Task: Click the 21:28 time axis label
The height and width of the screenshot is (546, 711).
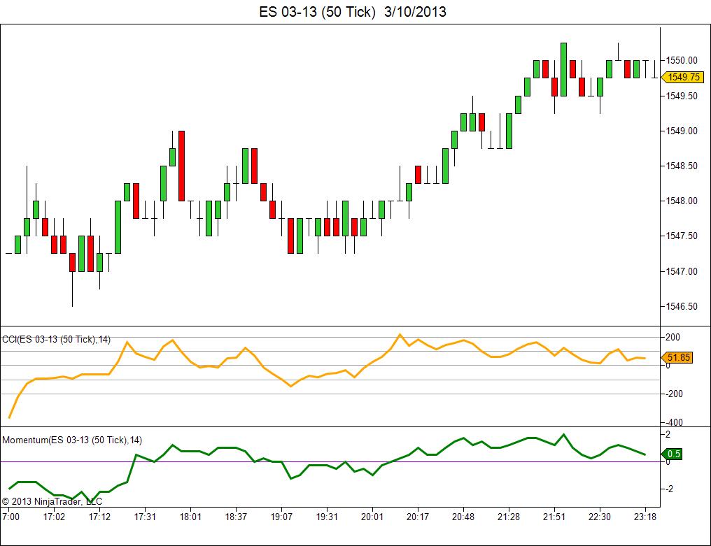Action: 508,517
